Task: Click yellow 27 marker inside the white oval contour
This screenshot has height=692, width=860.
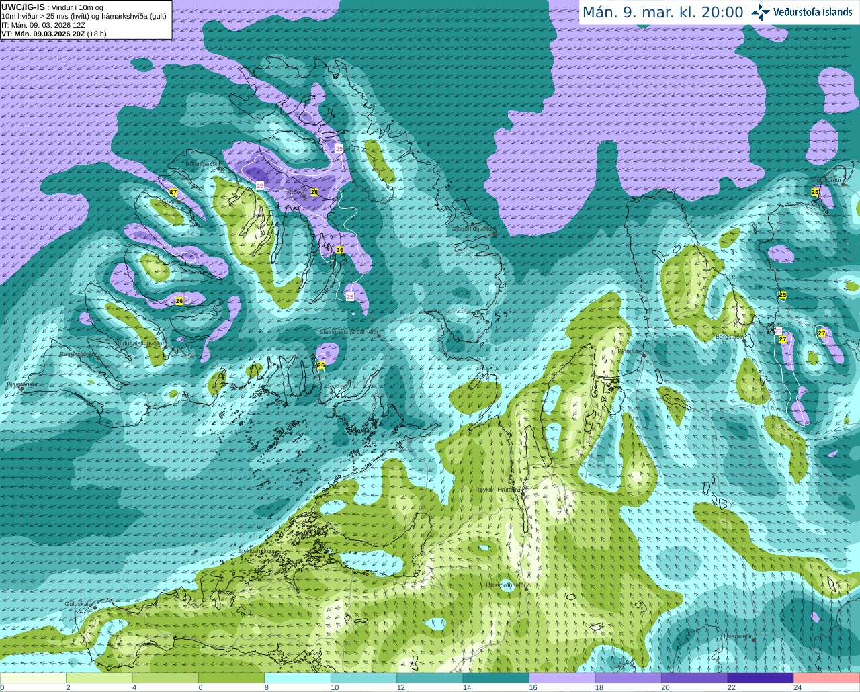Action: click(x=822, y=333)
